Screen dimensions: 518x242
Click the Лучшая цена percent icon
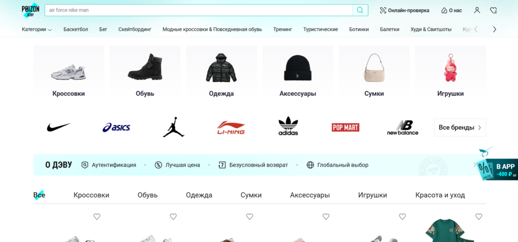click(x=158, y=165)
